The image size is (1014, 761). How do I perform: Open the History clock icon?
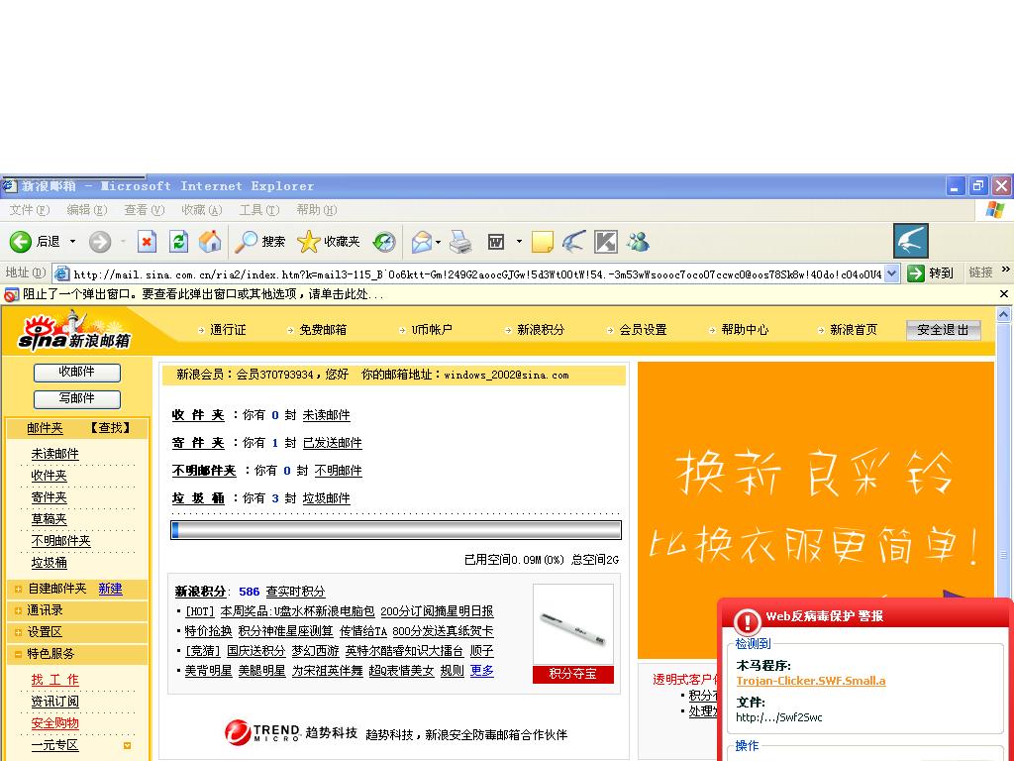(x=384, y=242)
